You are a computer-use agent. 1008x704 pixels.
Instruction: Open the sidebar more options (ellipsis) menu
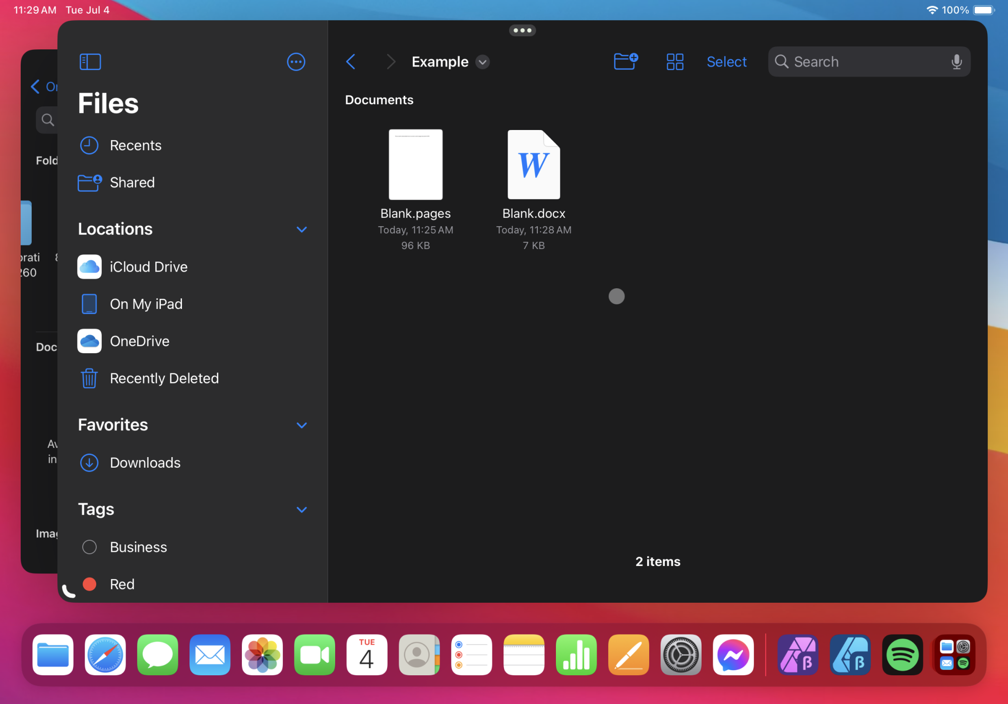point(296,62)
